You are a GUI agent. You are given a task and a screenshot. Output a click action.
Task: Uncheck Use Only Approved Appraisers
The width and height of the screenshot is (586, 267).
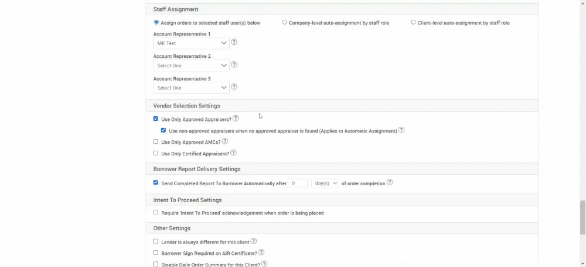click(156, 119)
